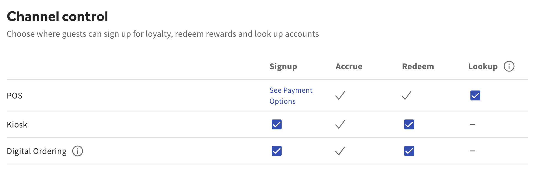
Task: Uncheck Signup for the Kiosk channel
Action: coord(276,125)
